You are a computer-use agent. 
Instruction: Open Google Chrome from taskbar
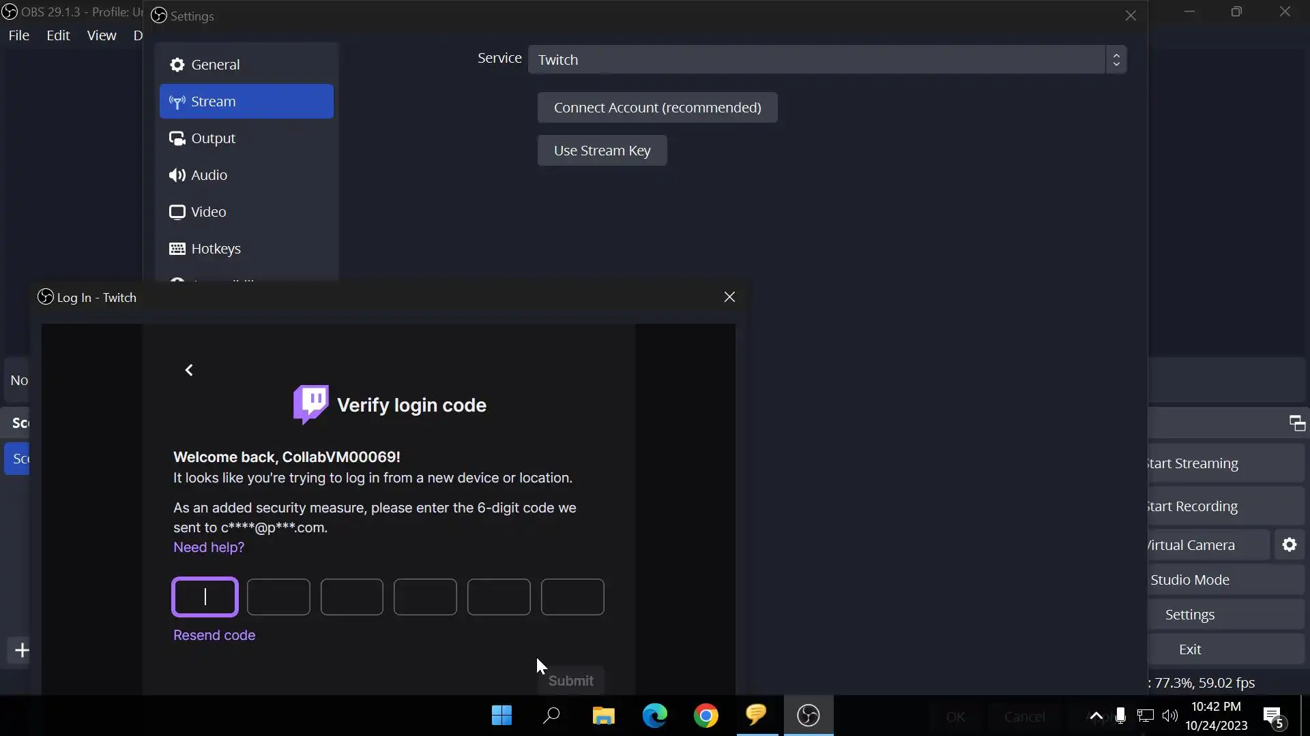[x=705, y=716]
